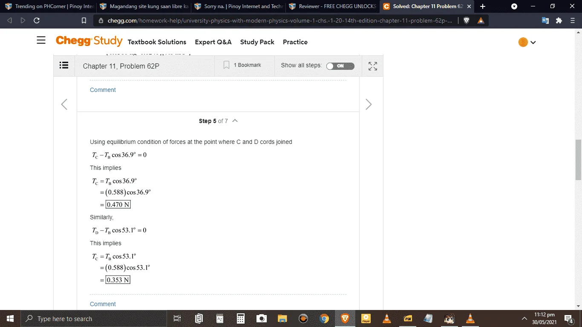Go to the next problem arrow
The image size is (582, 327).
pyautogui.click(x=369, y=104)
